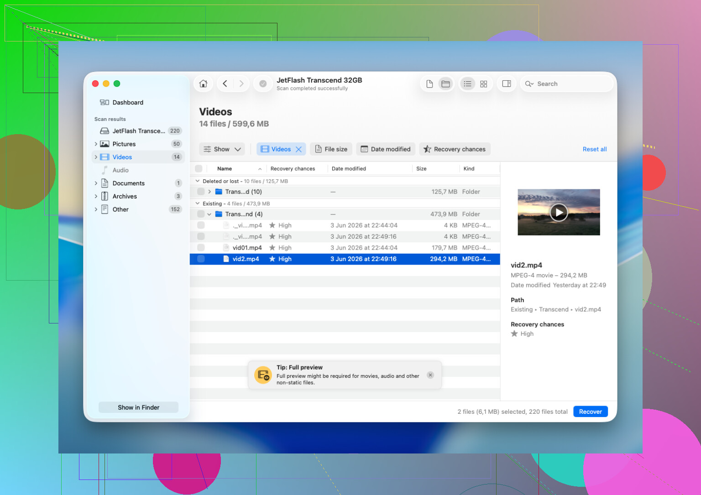This screenshot has height=495, width=701.
Task: Expand the Documents sidebar category
Action: pos(96,183)
